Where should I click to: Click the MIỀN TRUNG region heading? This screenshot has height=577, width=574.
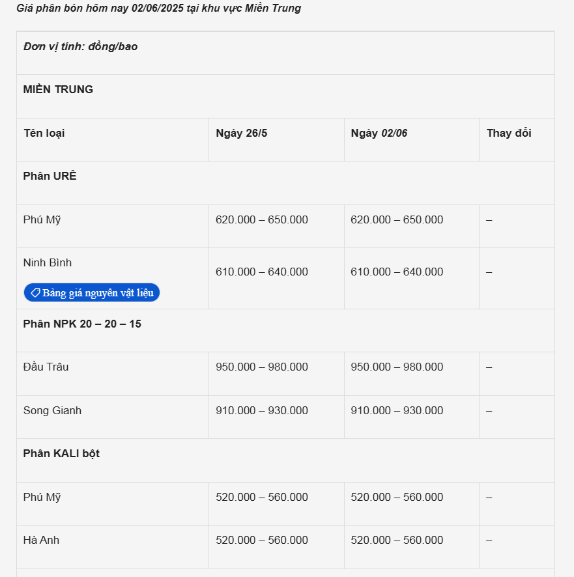(x=58, y=89)
